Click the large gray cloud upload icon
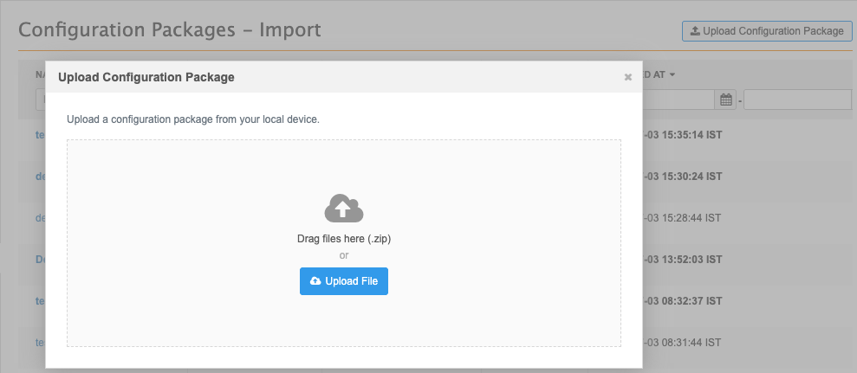 [344, 208]
